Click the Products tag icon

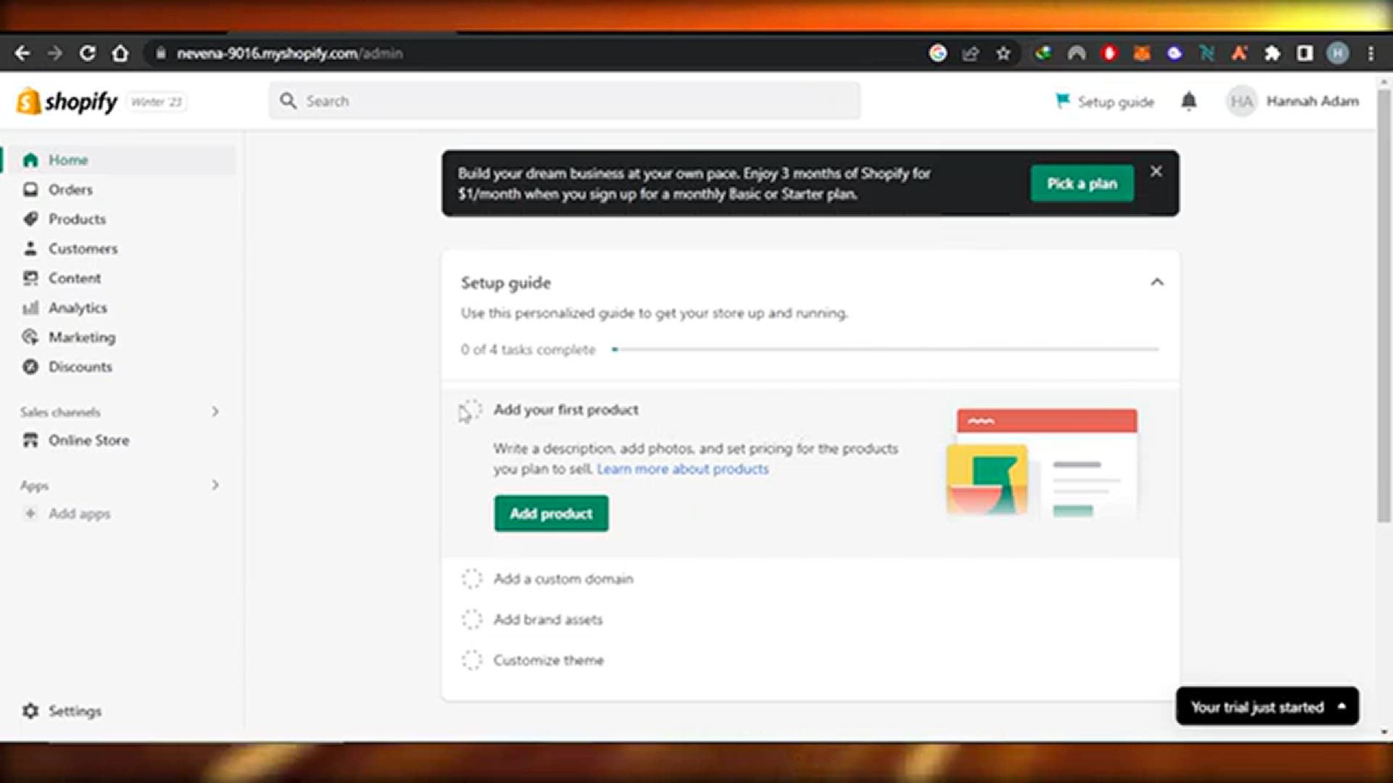30,219
